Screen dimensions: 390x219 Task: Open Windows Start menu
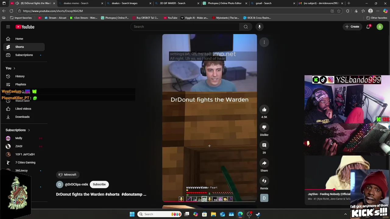click(x=132, y=214)
